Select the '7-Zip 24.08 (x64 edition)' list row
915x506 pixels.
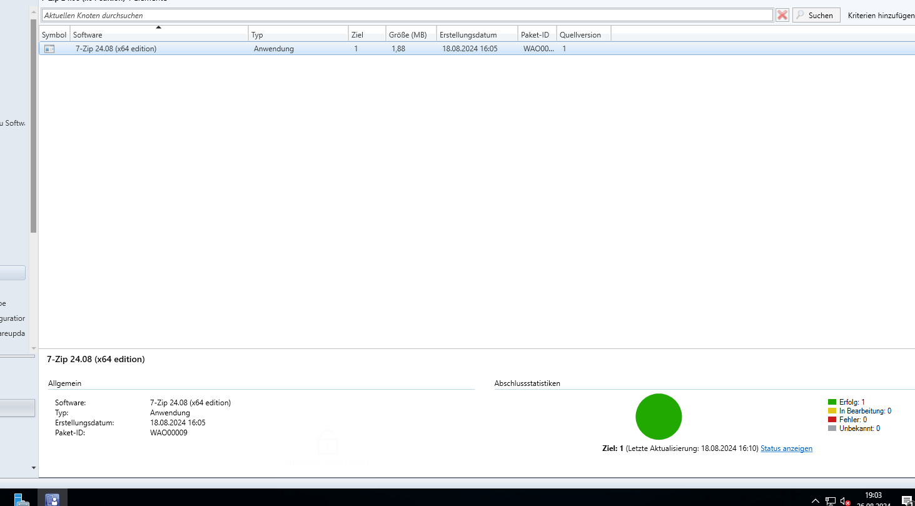477,49
